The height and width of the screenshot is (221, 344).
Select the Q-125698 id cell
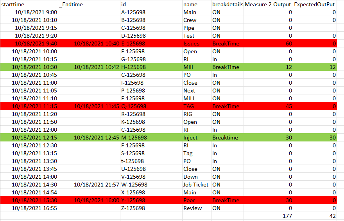tap(151, 106)
